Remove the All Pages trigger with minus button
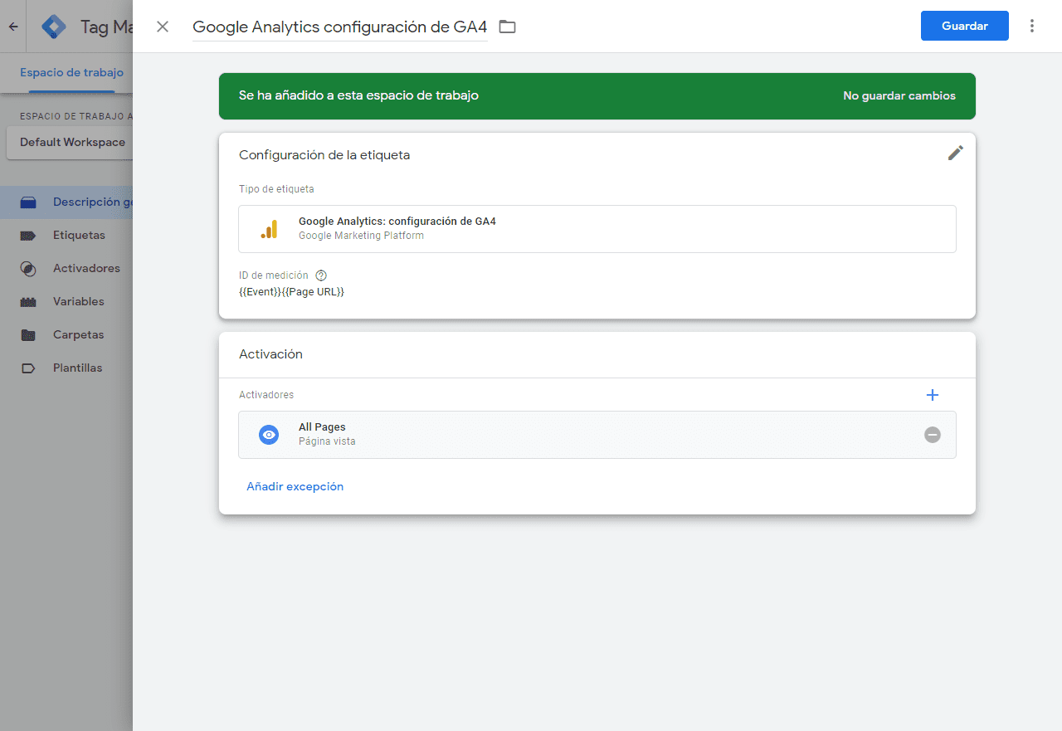 pos(933,434)
